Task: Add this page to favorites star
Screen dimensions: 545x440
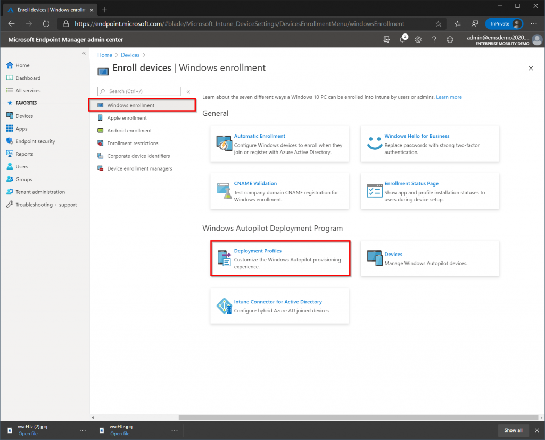Action: [x=439, y=23]
